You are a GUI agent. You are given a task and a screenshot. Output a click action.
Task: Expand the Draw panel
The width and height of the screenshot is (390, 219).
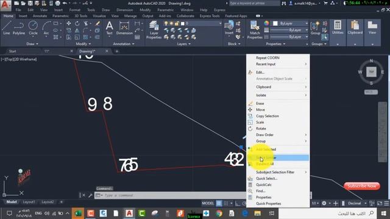(32, 44)
